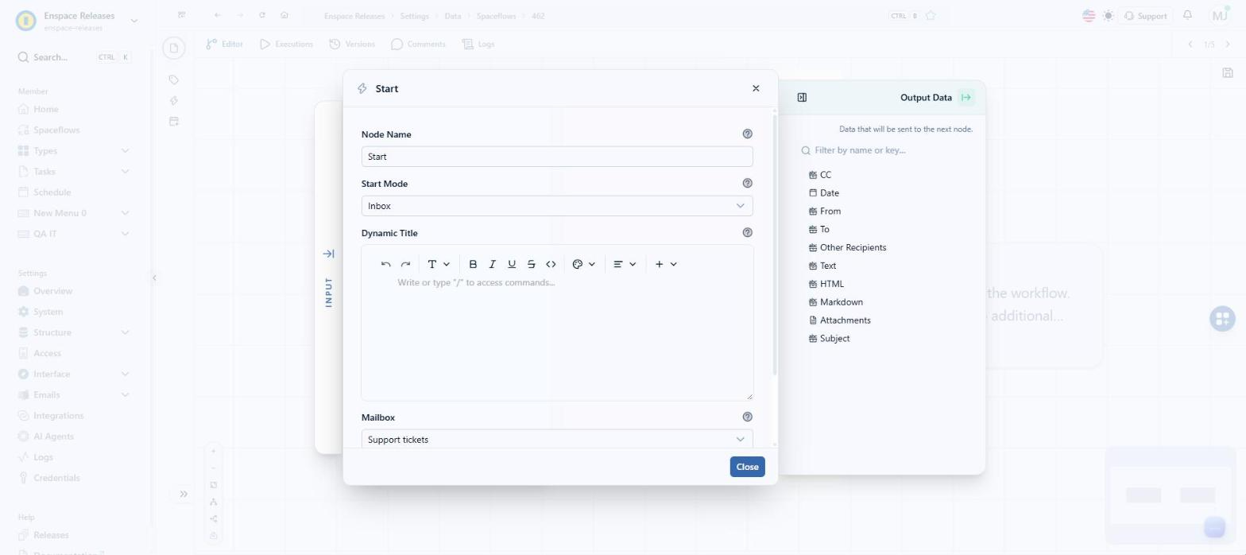
Task: Select the HTML output field
Action: pyautogui.click(x=826, y=284)
